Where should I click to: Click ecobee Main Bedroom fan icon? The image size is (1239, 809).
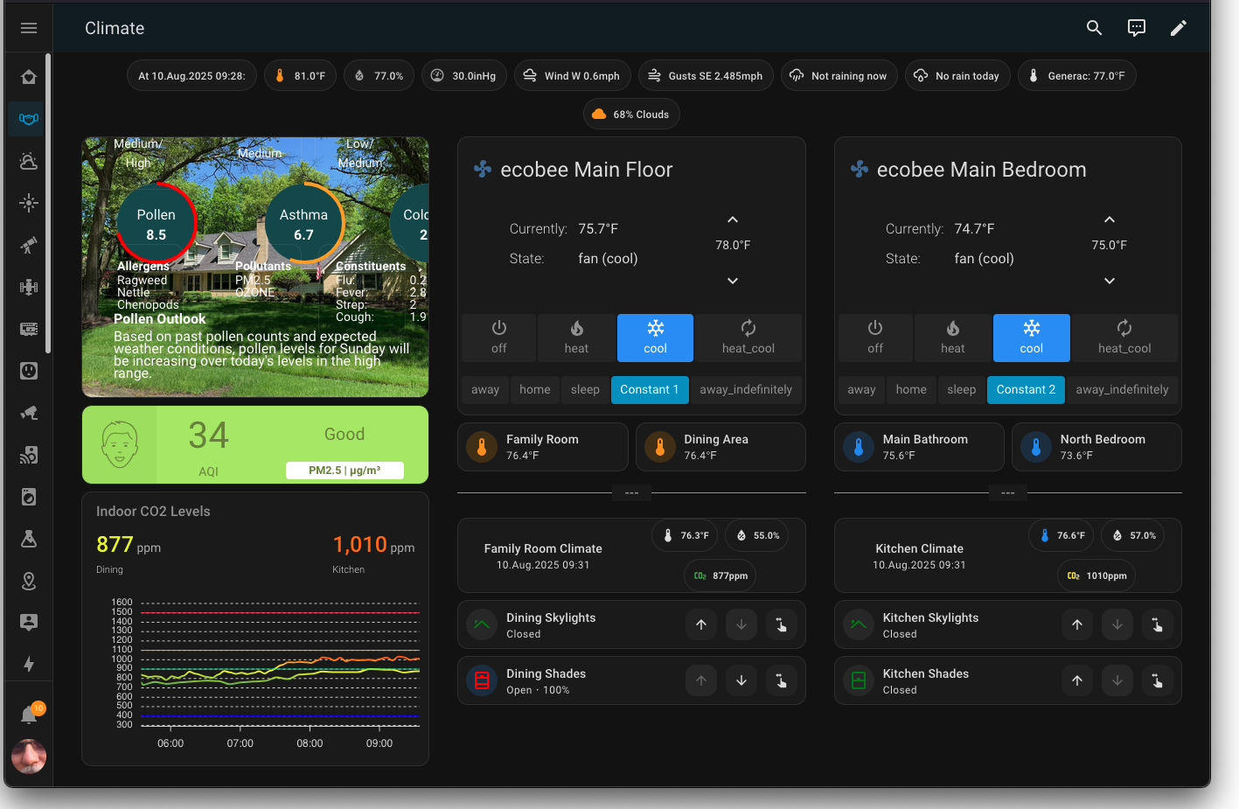pos(859,169)
